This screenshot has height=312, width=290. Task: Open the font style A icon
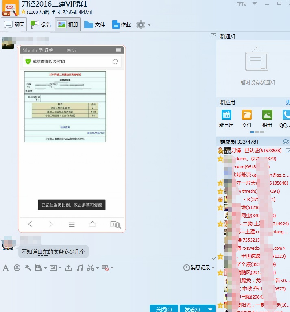6,268
